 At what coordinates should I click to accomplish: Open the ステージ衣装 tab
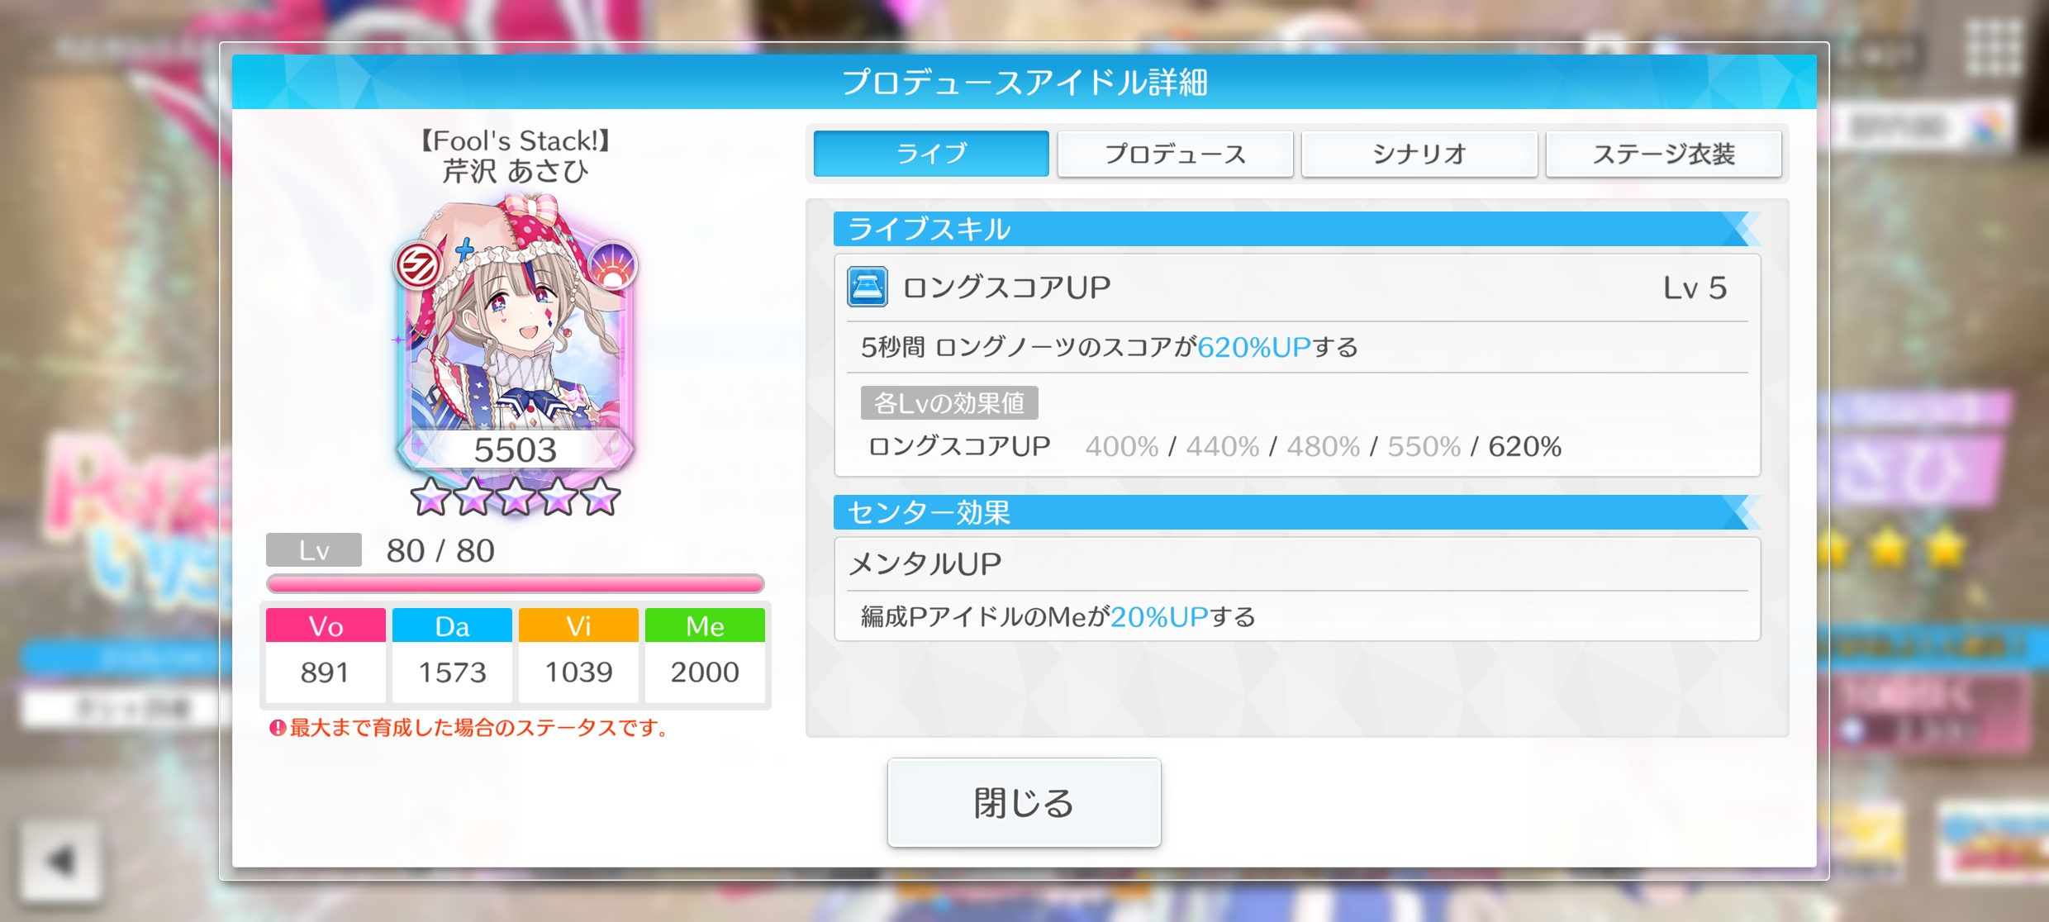(1664, 154)
